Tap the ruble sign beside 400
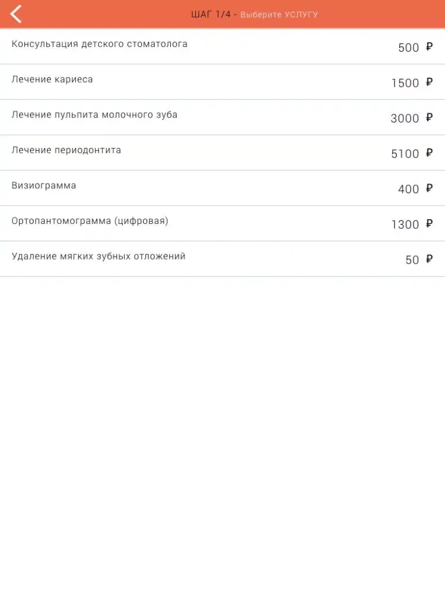Image resolution: width=445 pixels, height=594 pixels. point(429,188)
